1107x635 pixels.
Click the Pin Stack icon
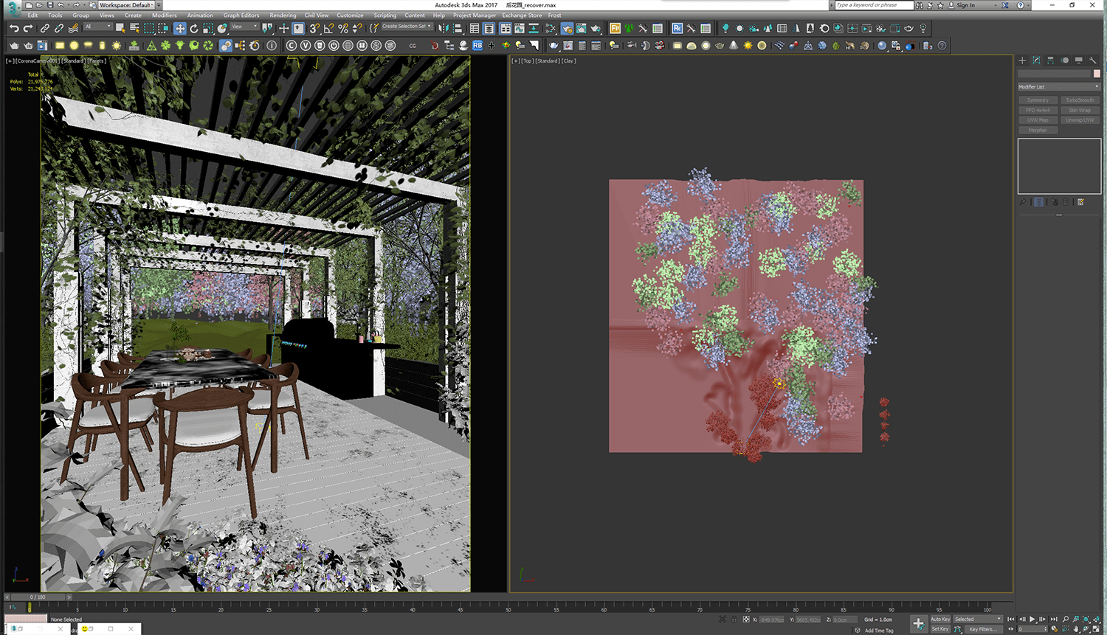tap(1023, 201)
